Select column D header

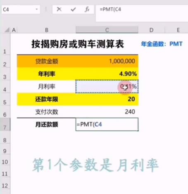[x=151, y=30]
